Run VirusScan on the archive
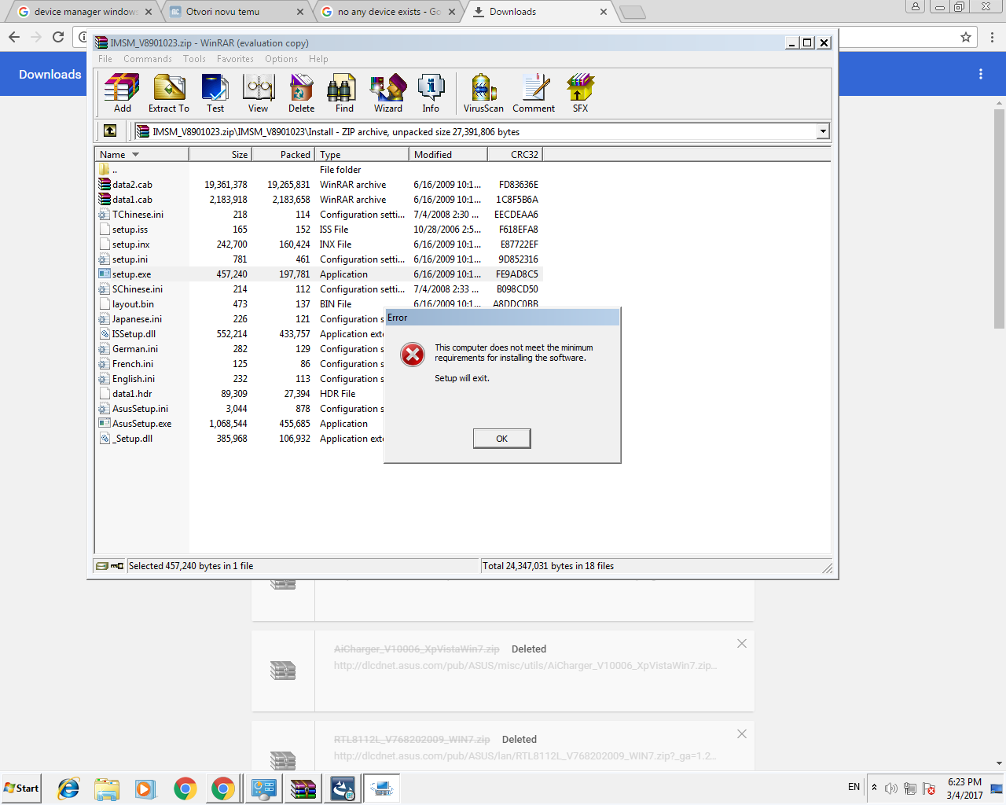 [483, 94]
